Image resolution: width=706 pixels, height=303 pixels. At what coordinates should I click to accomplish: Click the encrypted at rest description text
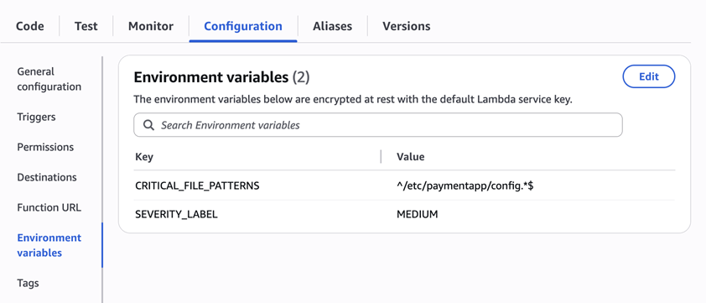(353, 100)
